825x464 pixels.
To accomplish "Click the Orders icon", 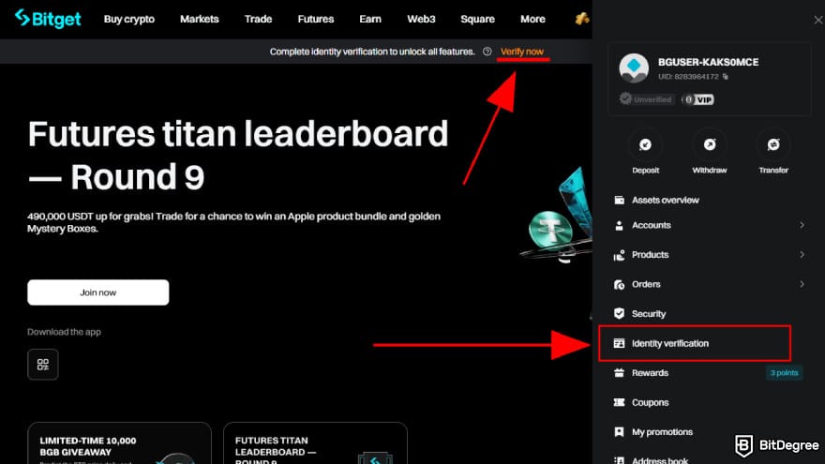I will click(620, 284).
